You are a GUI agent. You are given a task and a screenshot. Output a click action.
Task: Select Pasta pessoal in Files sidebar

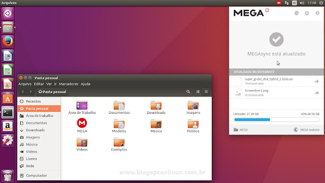pyautogui.click(x=39, y=108)
